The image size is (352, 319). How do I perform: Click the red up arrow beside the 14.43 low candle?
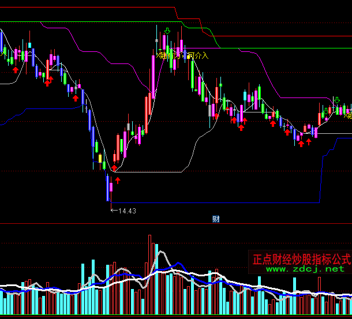(x=118, y=181)
